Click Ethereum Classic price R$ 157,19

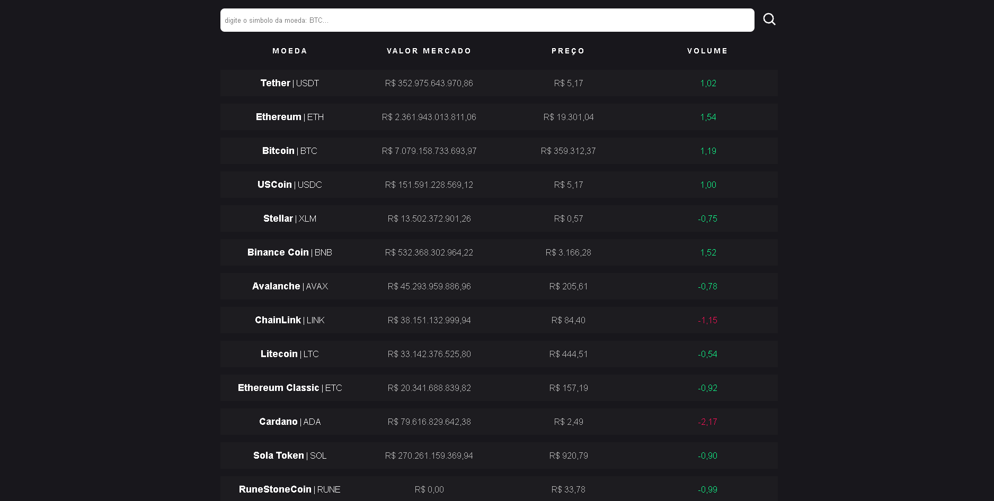[x=569, y=388]
